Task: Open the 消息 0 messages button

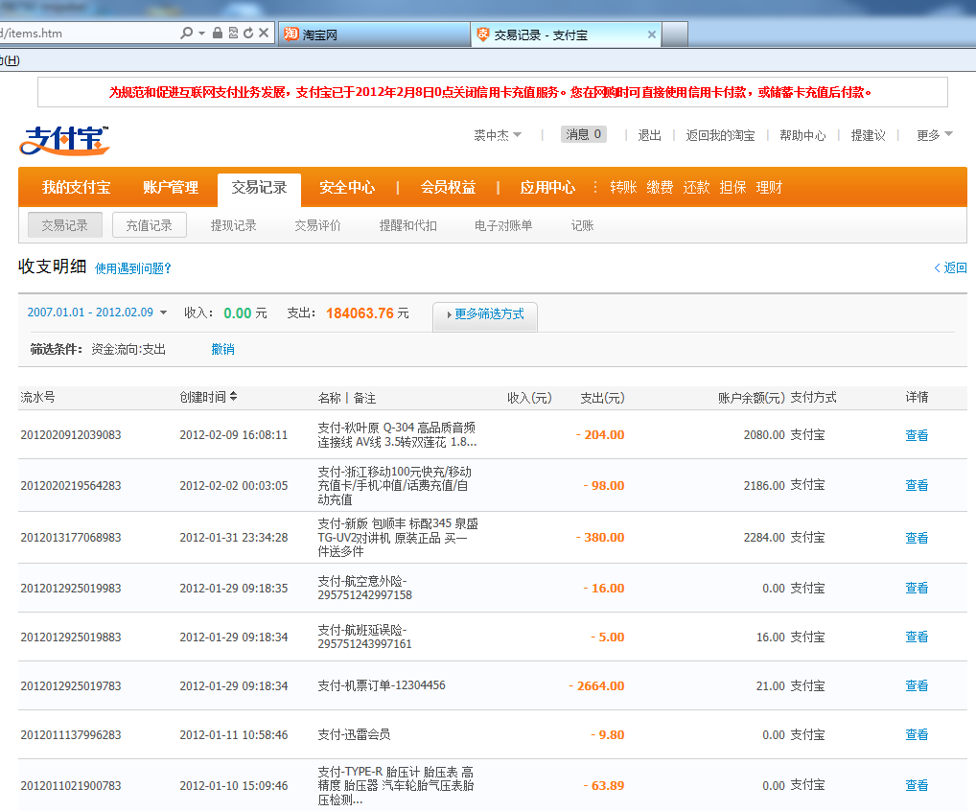Action: (583, 134)
